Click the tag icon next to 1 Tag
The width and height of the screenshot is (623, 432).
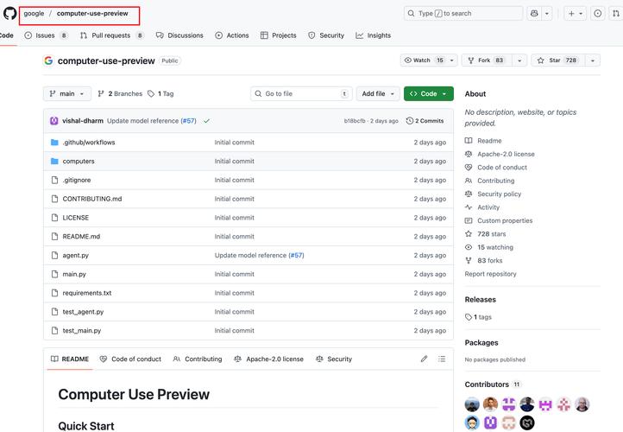click(x=151, y=94)
